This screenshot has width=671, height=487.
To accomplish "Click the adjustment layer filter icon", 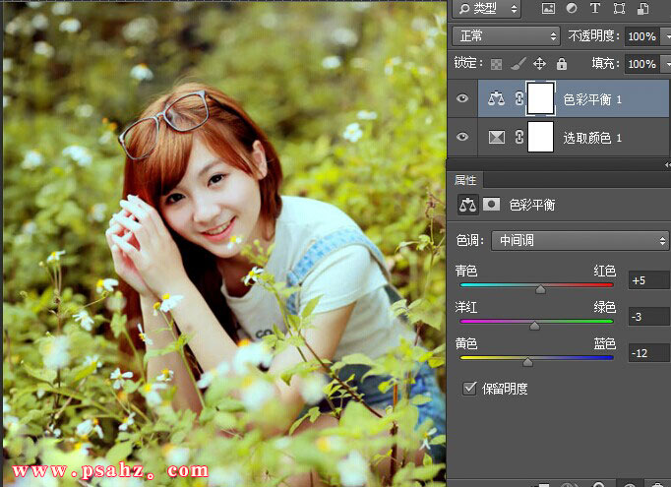I will [572, 9].
